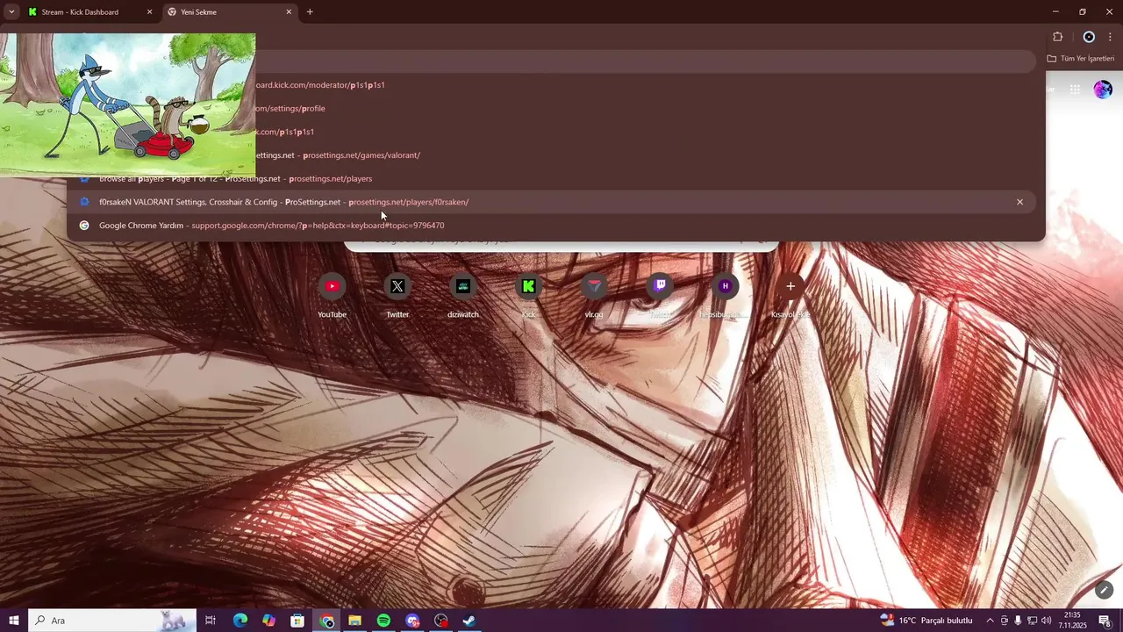
Task: Open a new tab with the plus button
Action: click(310, 12)
